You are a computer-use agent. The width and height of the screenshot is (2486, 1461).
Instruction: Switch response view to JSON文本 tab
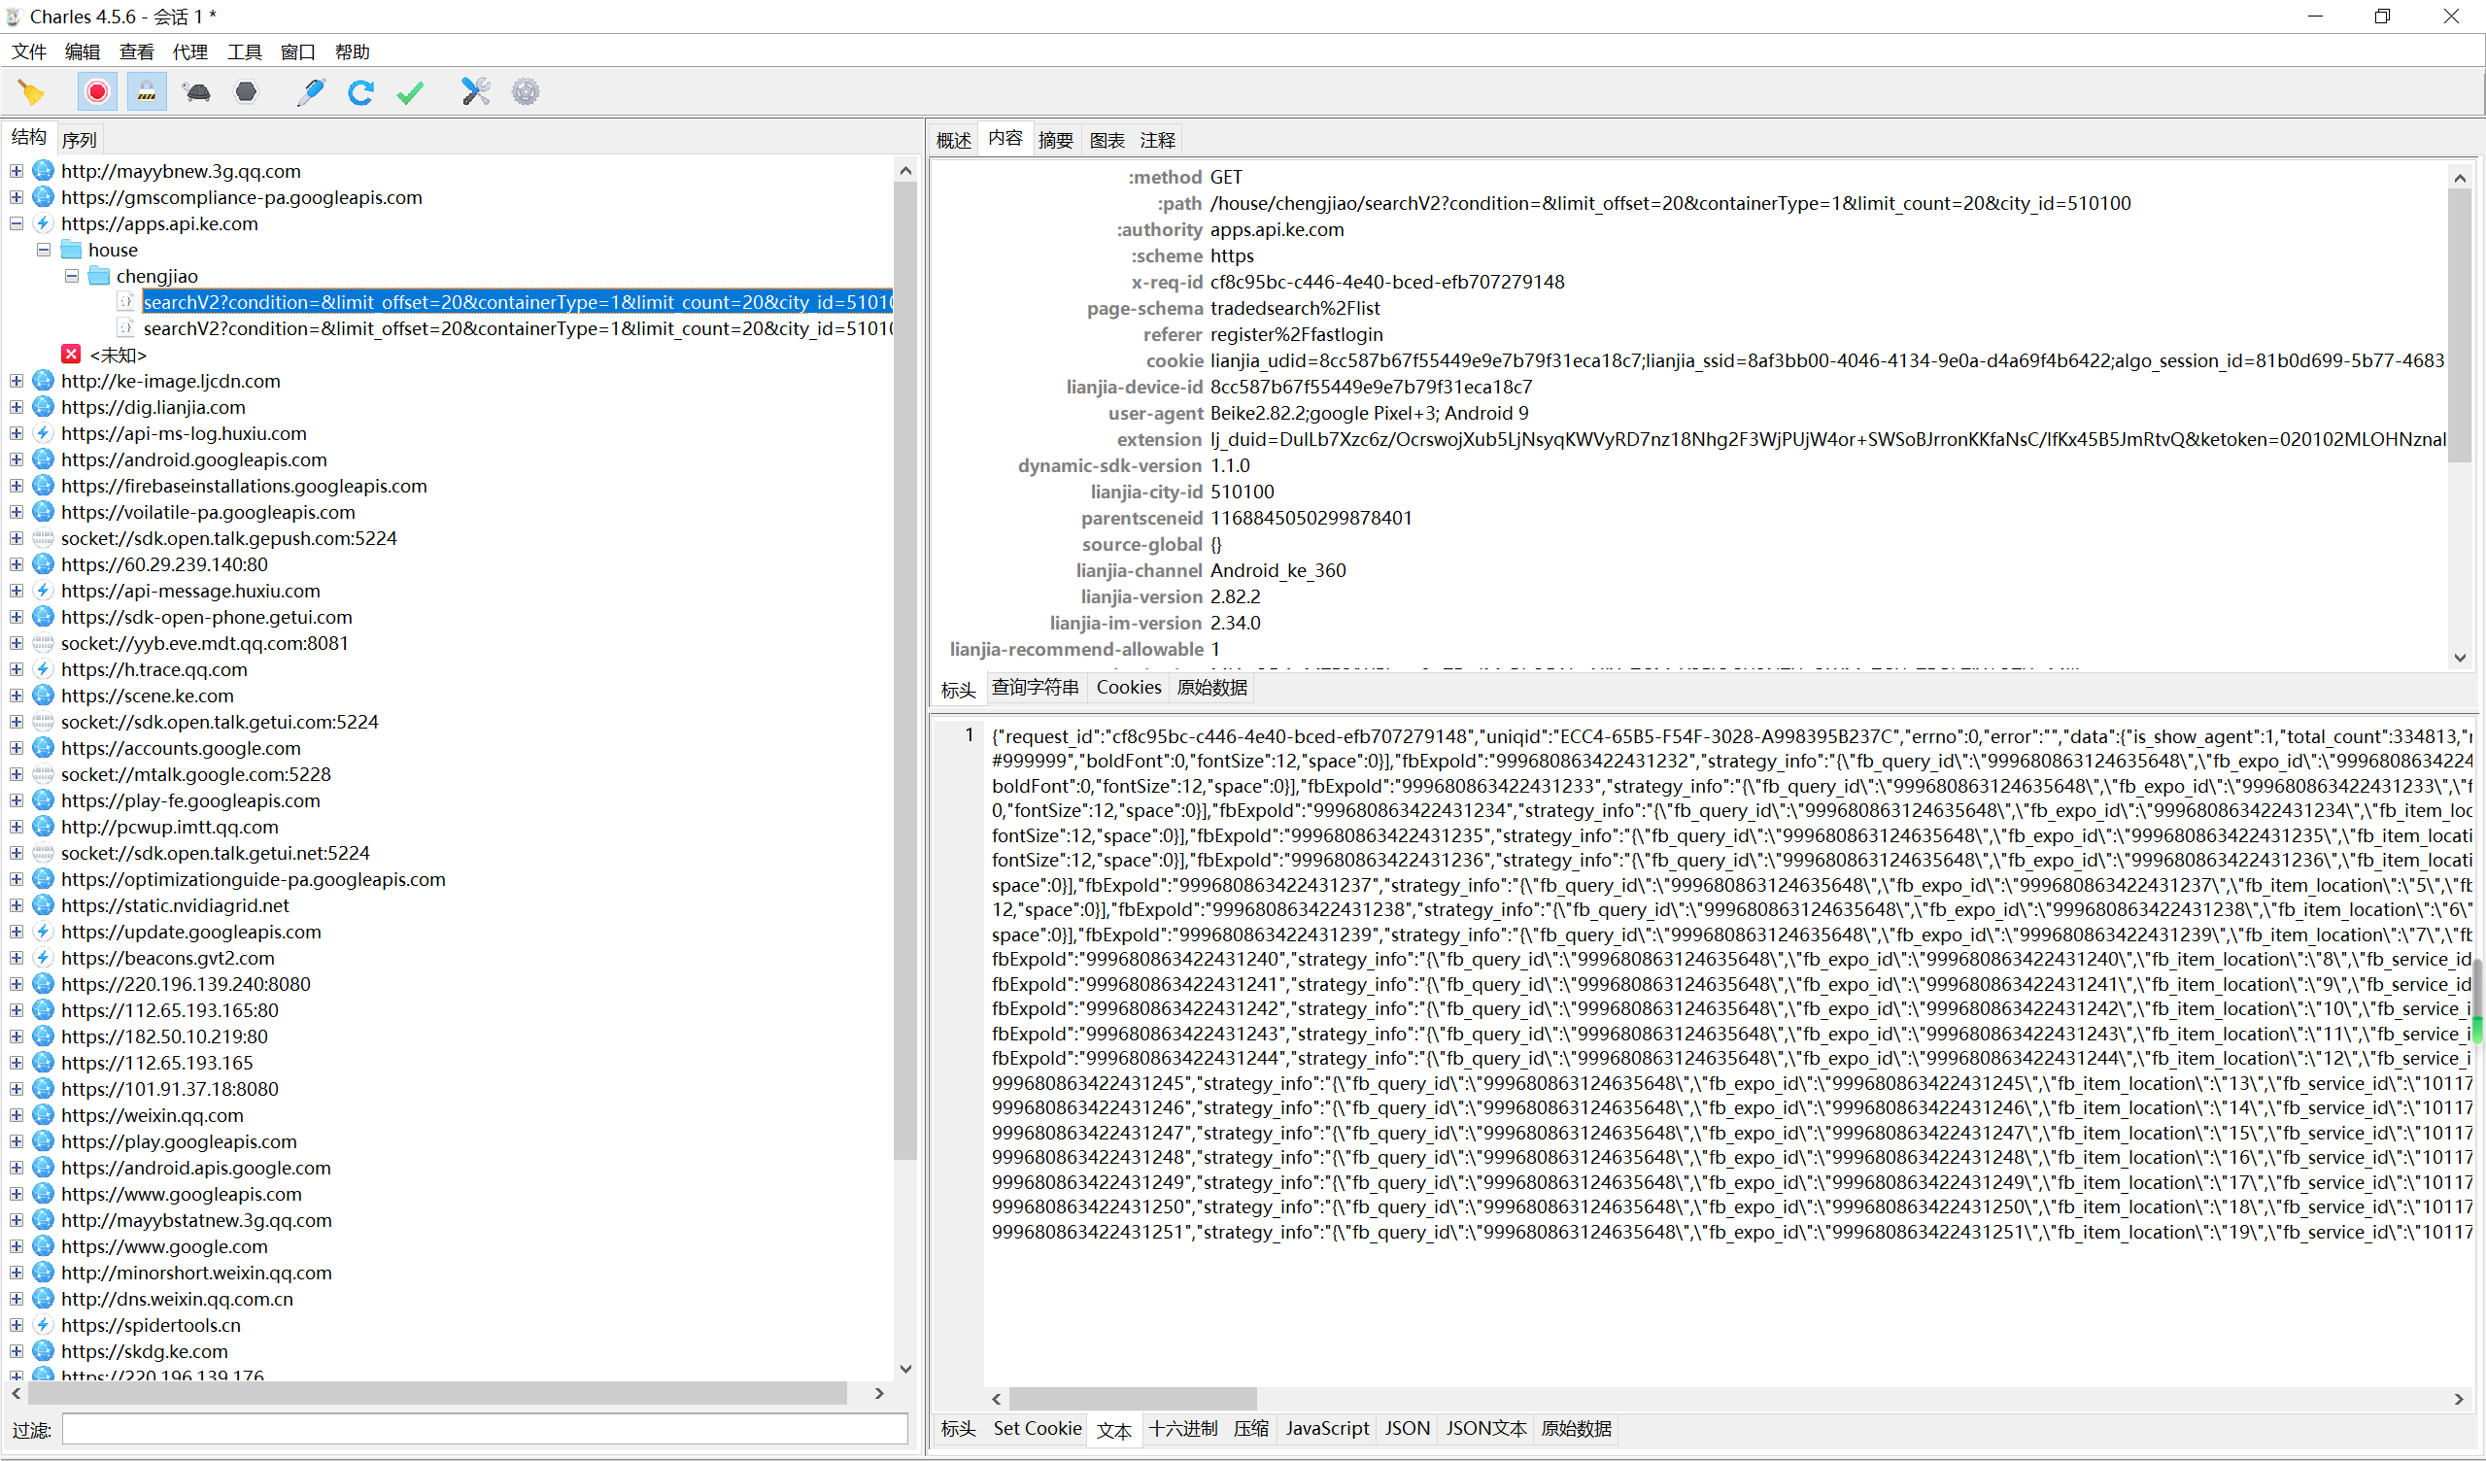click(x=1484, y=1428)
